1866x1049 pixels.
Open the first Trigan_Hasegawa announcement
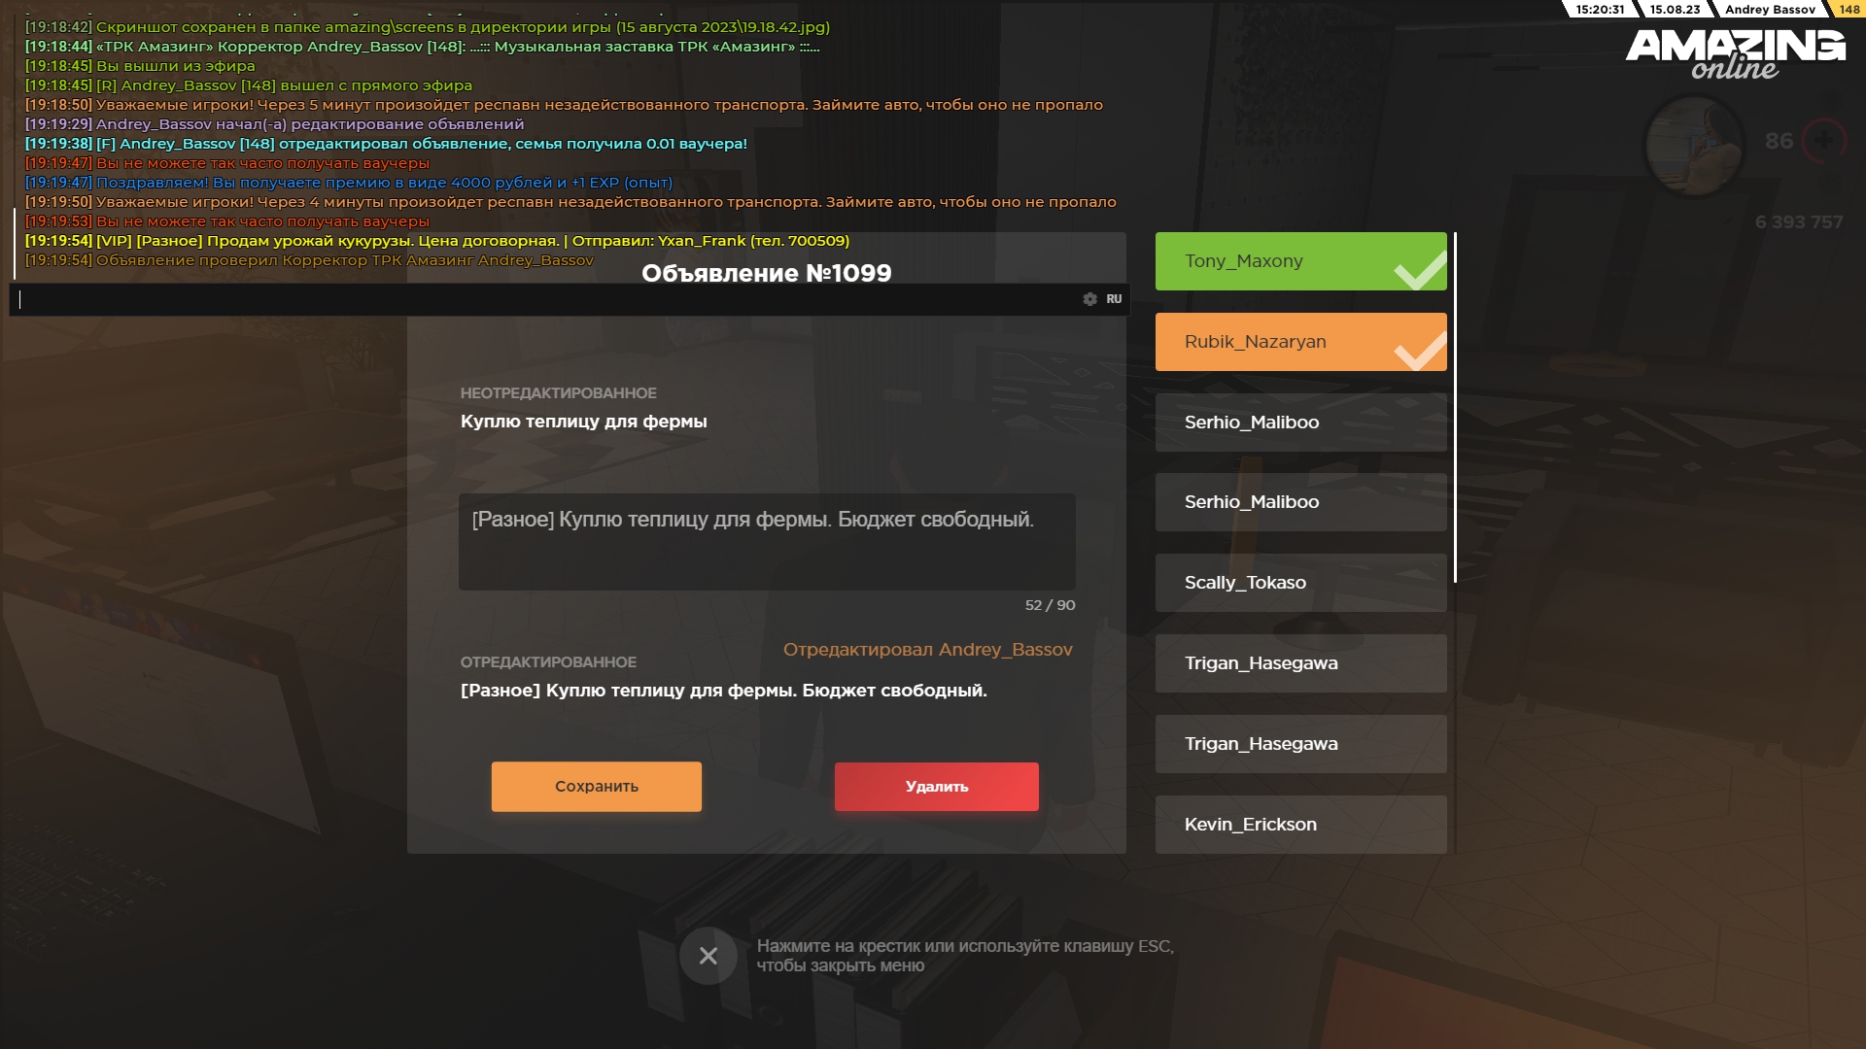(x=1300, y=663)
